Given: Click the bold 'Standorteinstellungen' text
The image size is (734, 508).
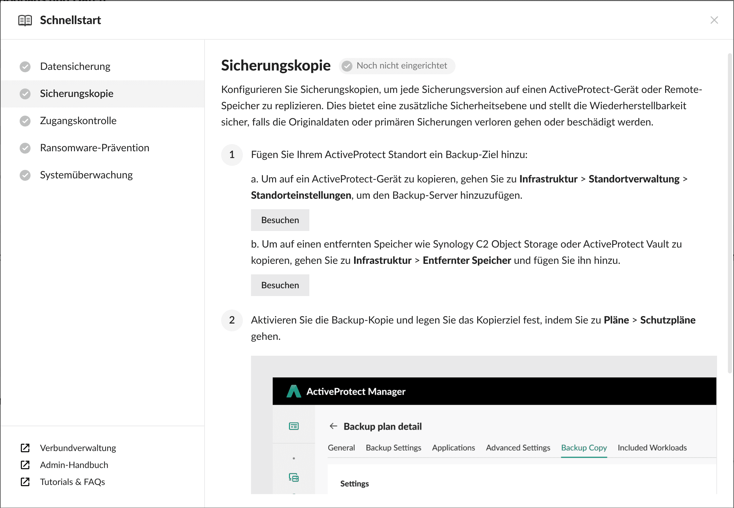Looking at the screenshot, I should [301, 195].
